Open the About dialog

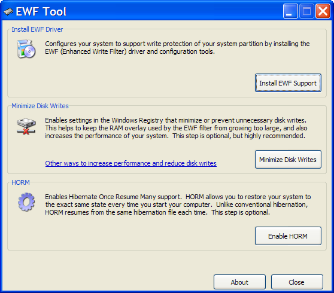(239, 282)
